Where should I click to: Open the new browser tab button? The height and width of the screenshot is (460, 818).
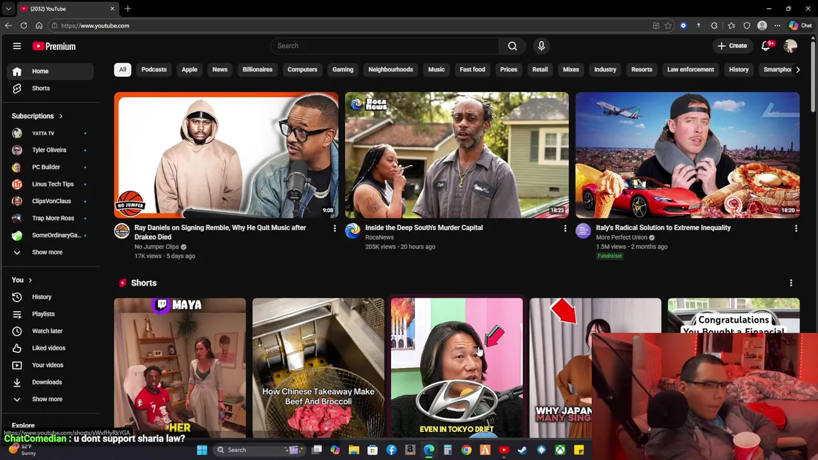(x=128, y=9)
